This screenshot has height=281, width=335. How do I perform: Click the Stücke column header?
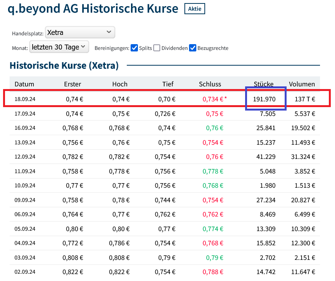point(264,84)
